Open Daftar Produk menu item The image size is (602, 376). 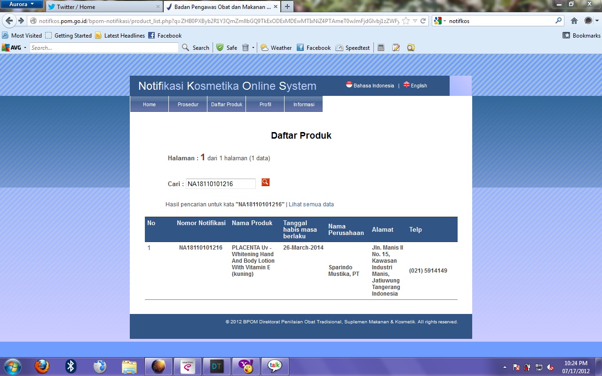(x=227, y=104)
